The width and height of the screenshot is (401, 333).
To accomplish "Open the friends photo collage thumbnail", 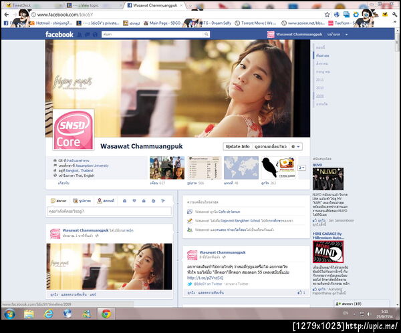I will pyautogui.click(x=167, y=168).
